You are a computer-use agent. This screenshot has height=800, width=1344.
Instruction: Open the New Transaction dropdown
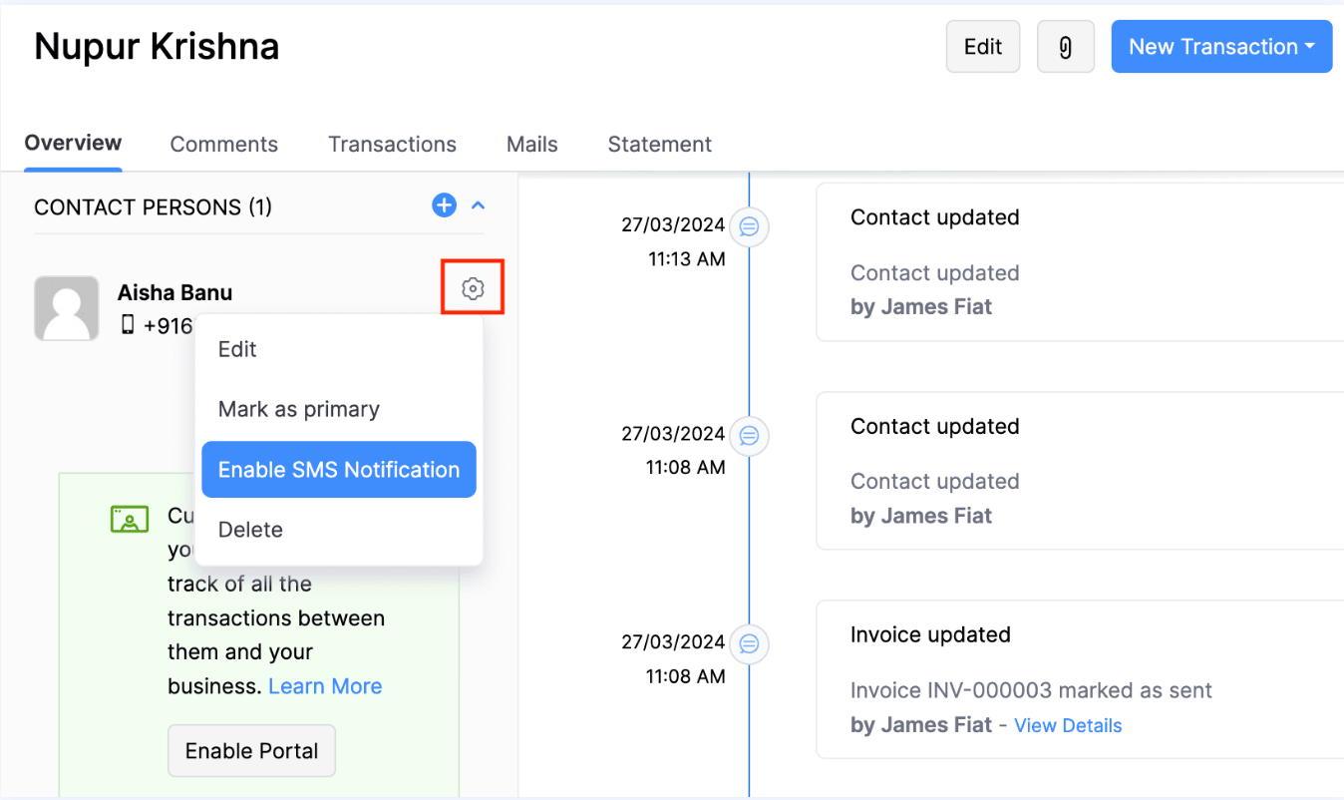[x=1220, y=46]
